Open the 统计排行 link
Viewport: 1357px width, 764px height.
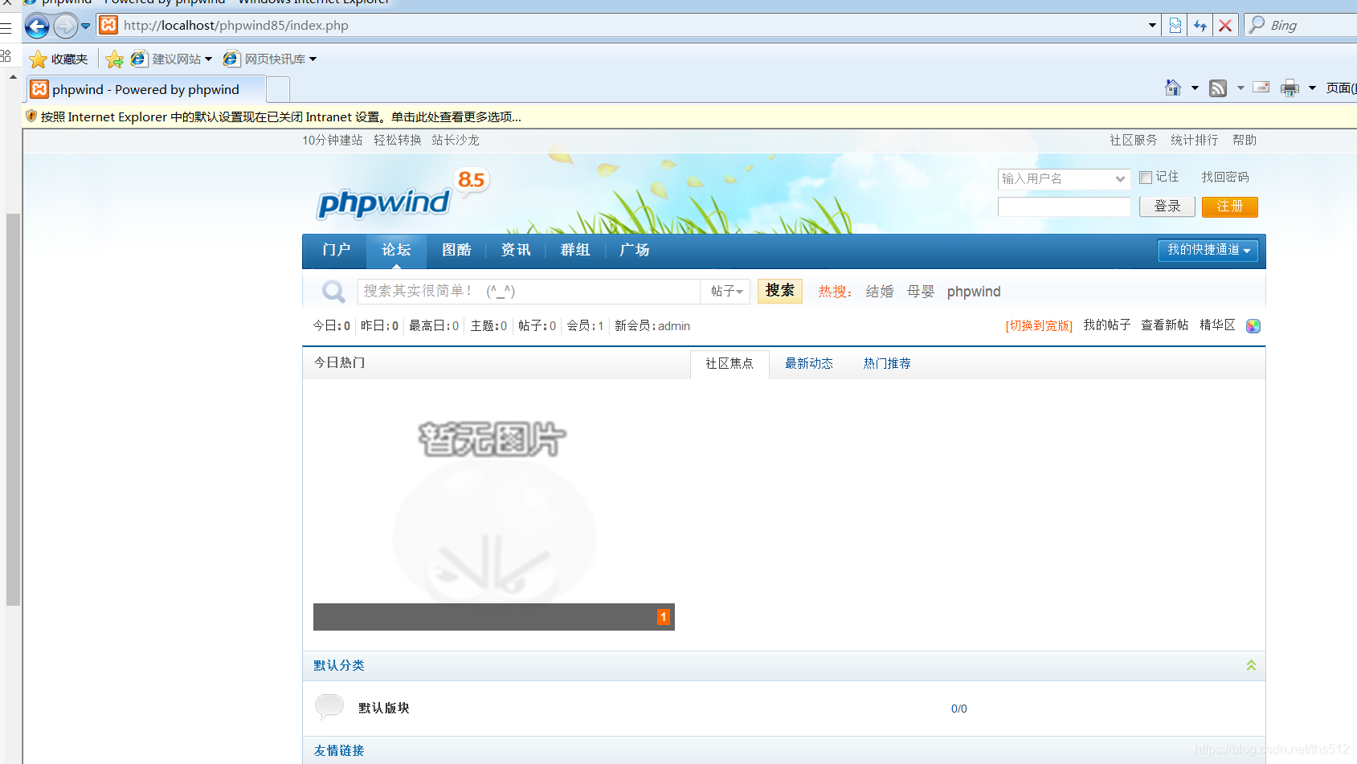click(x=1195, y=140)
